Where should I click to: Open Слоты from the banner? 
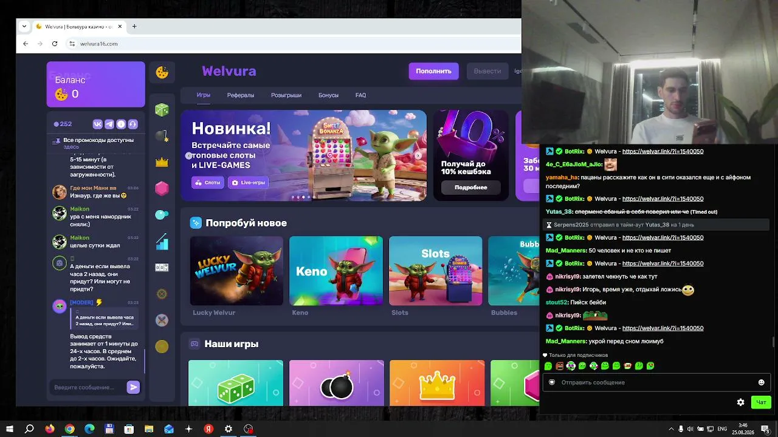pyautogui.click(x=208, y=182)
